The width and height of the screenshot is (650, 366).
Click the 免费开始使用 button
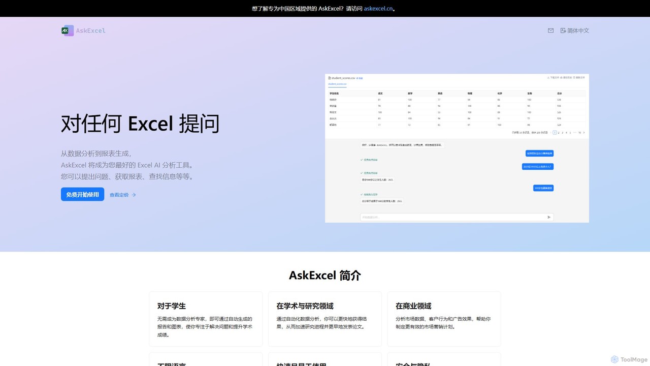82,194
